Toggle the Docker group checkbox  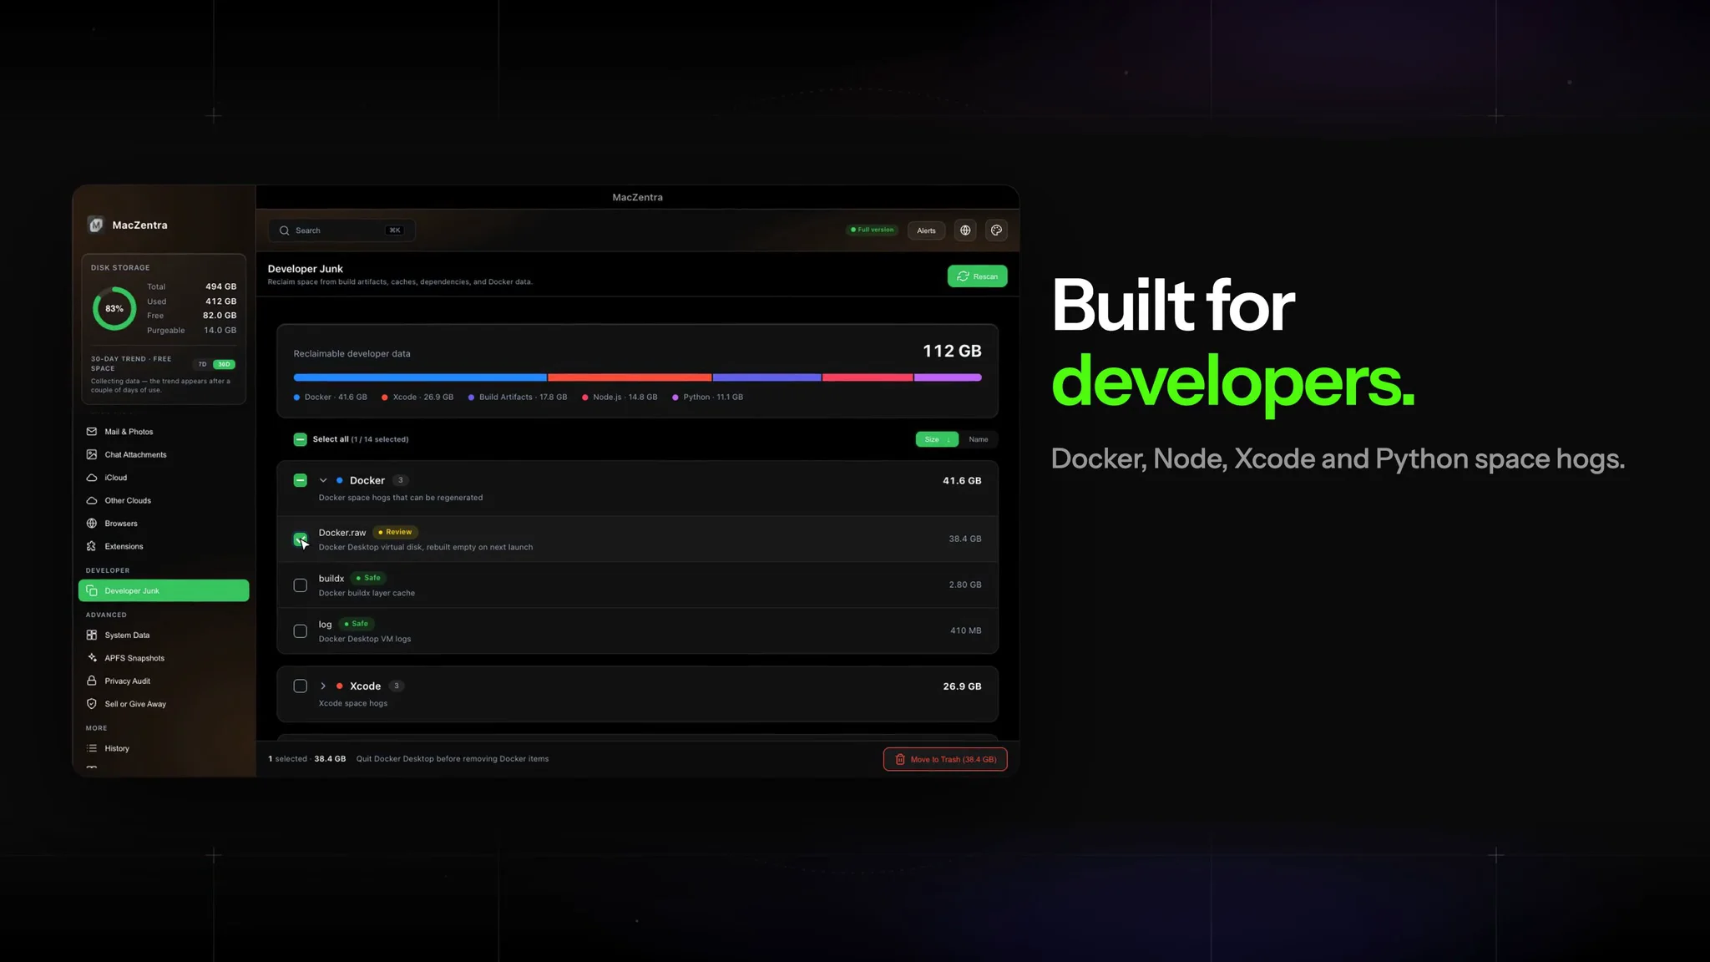click(301, 480)
